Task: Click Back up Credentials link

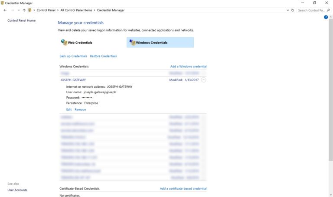Action: click(x=73, y=56)
